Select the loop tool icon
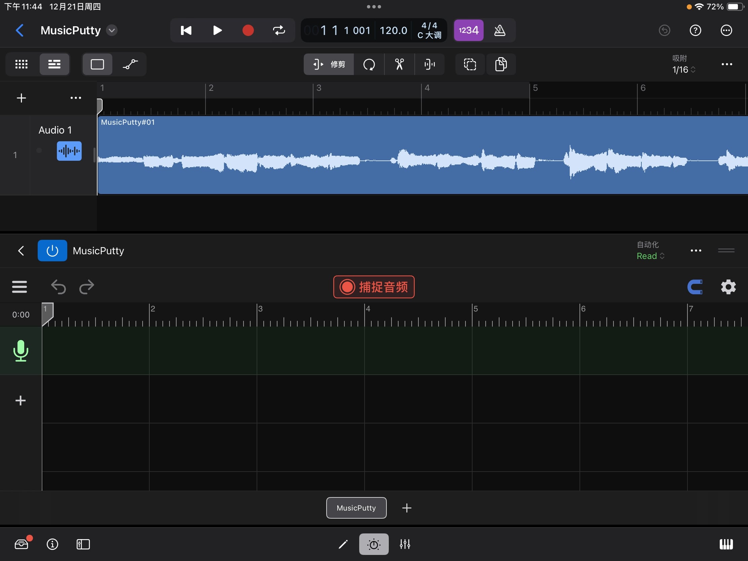The image size is (748, 561). (x=369, y=64)
